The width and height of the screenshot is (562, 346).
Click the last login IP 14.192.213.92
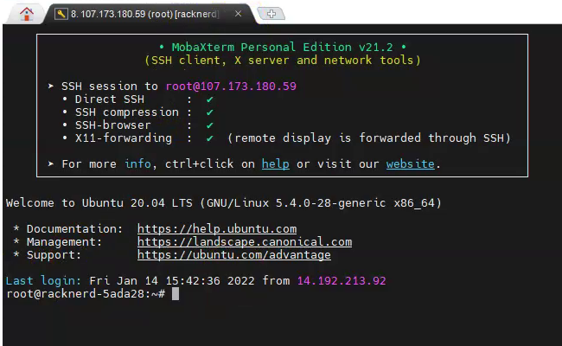click(x=341, y=281)
